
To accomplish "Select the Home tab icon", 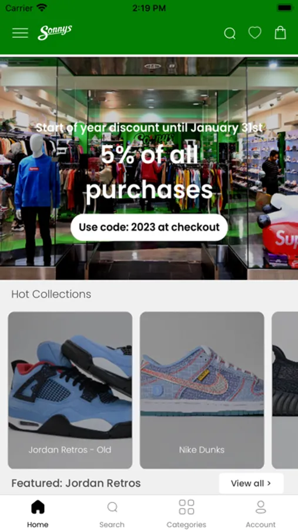I will point(38,507).
